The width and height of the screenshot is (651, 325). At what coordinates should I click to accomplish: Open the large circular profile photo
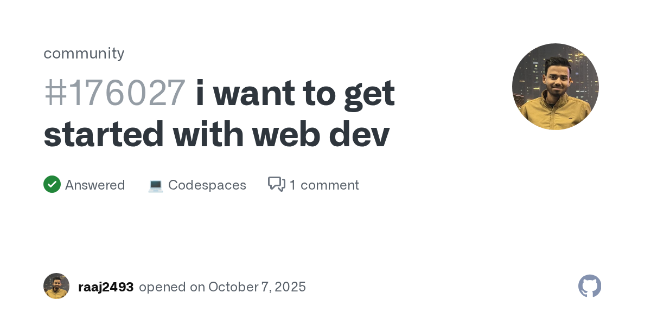[555, 87]
